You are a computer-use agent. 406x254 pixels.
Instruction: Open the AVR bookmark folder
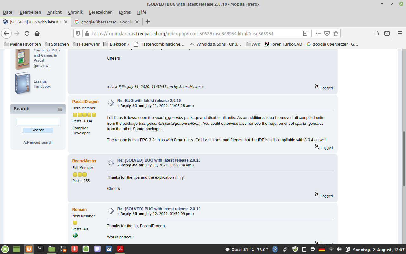[253, 44]
